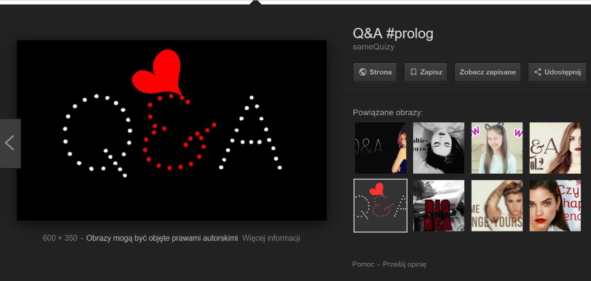Select the Q&A vol.2 redhead thumbnail

tap(555, 148)
